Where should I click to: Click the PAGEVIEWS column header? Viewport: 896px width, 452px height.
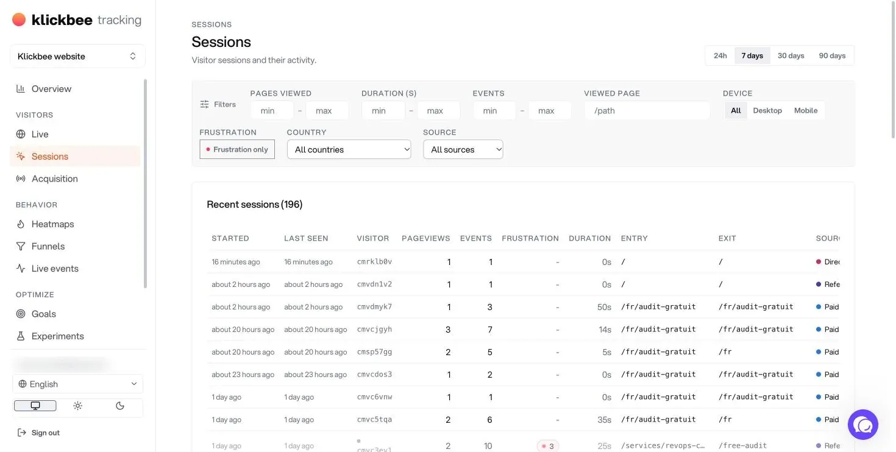pyautogui.click(x=426, y=238)
